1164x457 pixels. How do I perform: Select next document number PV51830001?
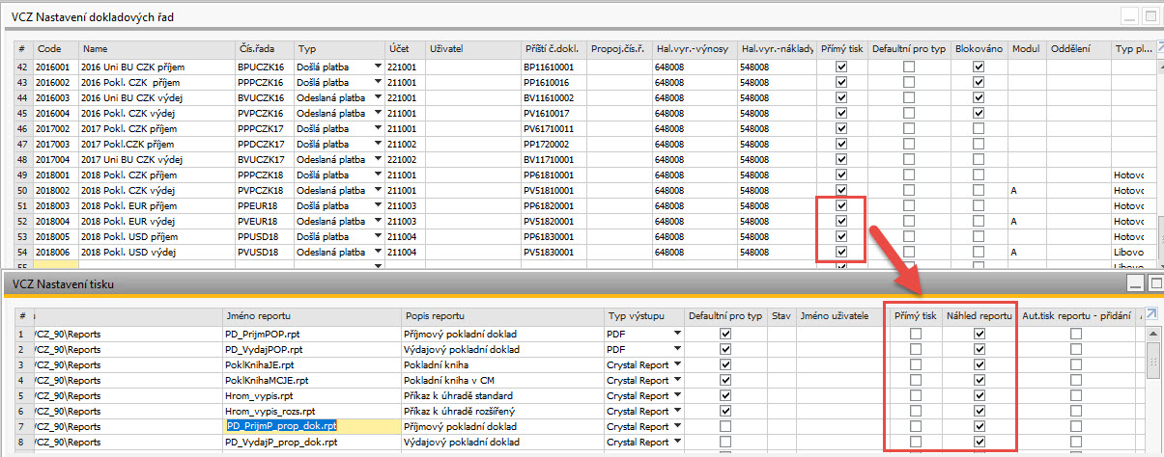(554, 252)
